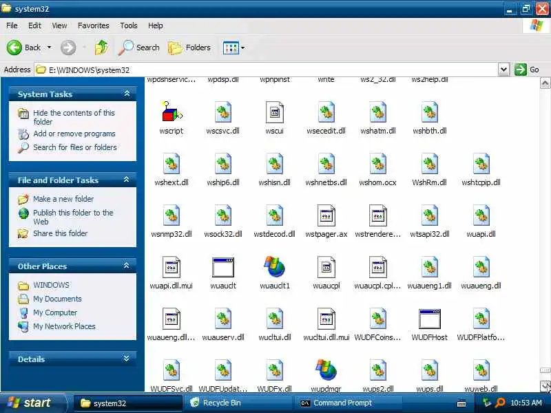
Task: Open the Views dropdown button
Action: 233,47
